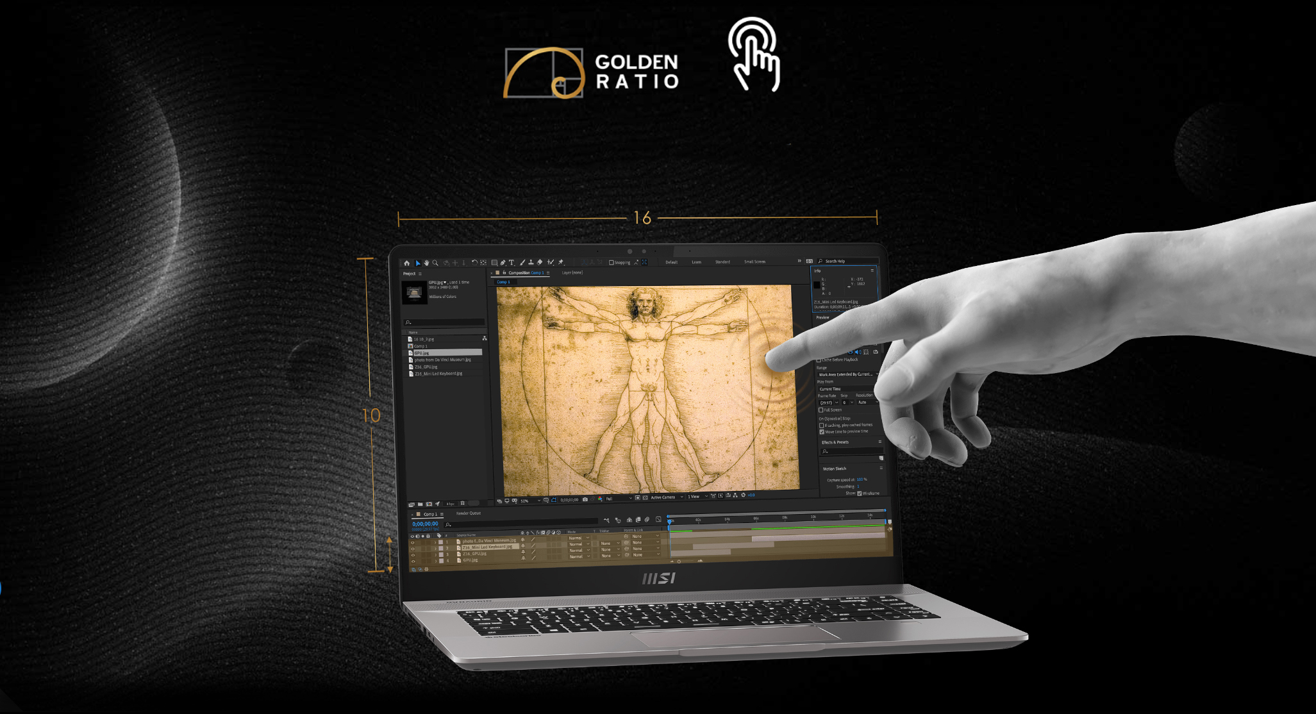Select the Zoom magnifier tool
Viewport: 1316px width, 714px height.
pos(435,263)
